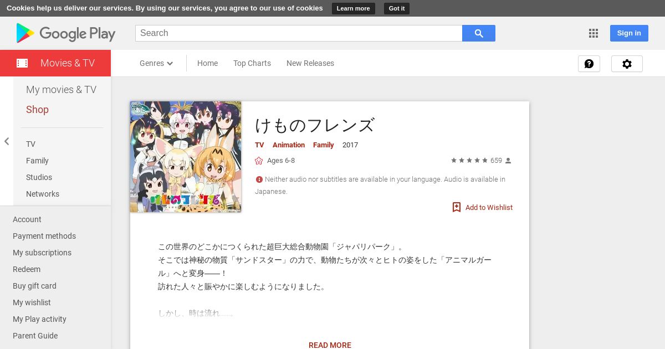Open the help question mark icon
The height and width of the screenshot is (349, 665).
[x=589, y=64]
